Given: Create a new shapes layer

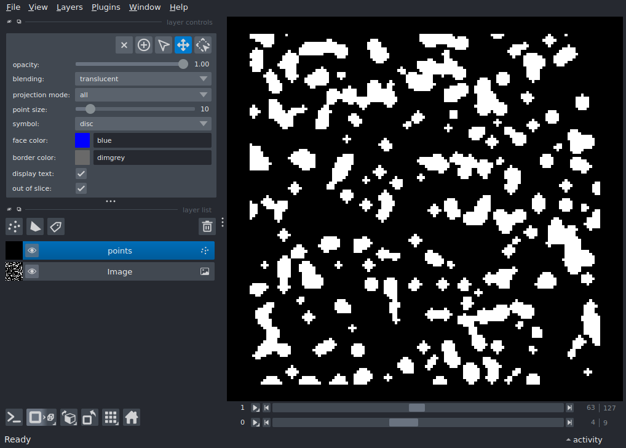Looking at the screenshot, I should [35, 226].
